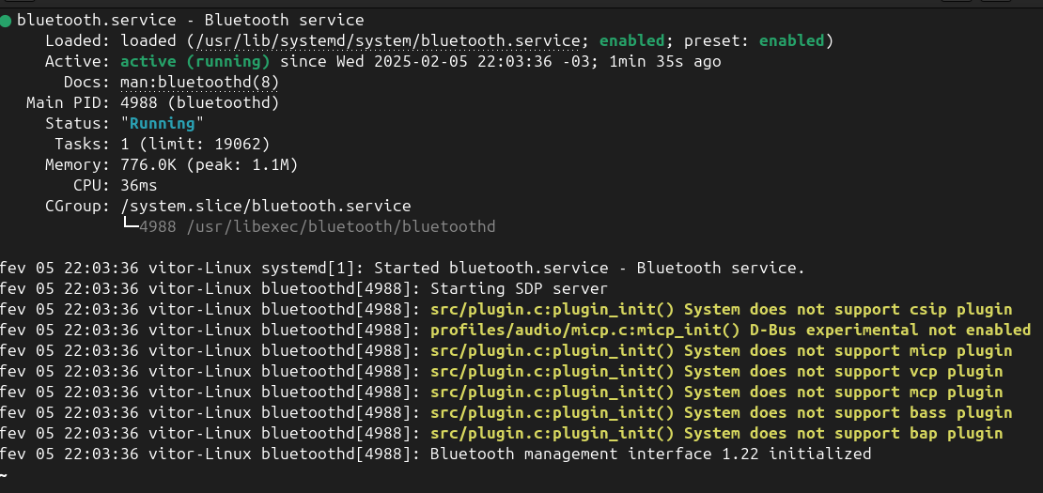Open the man:bluetoothd(8) documentation link
This screenshot has width=1043, height=493.
pos(199,83)
